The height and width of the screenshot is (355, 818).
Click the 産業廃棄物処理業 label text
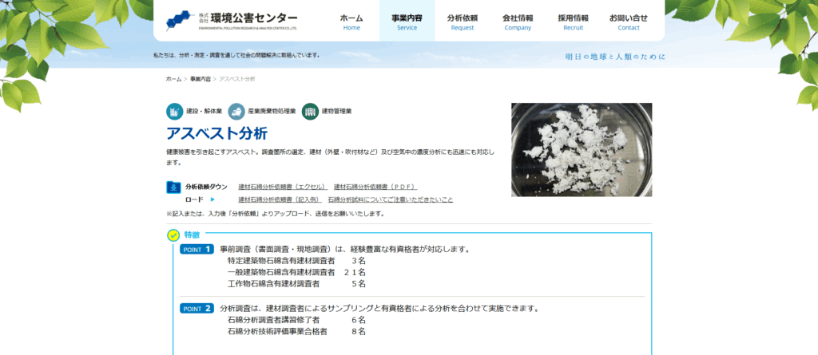coord(272,112)
